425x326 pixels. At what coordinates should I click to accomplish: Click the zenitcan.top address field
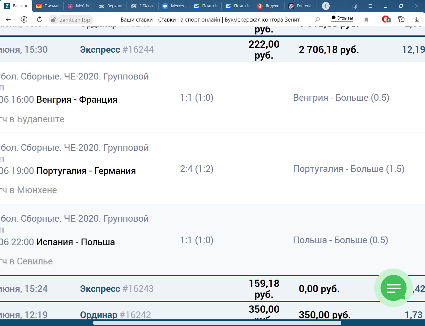pos(75,20)
